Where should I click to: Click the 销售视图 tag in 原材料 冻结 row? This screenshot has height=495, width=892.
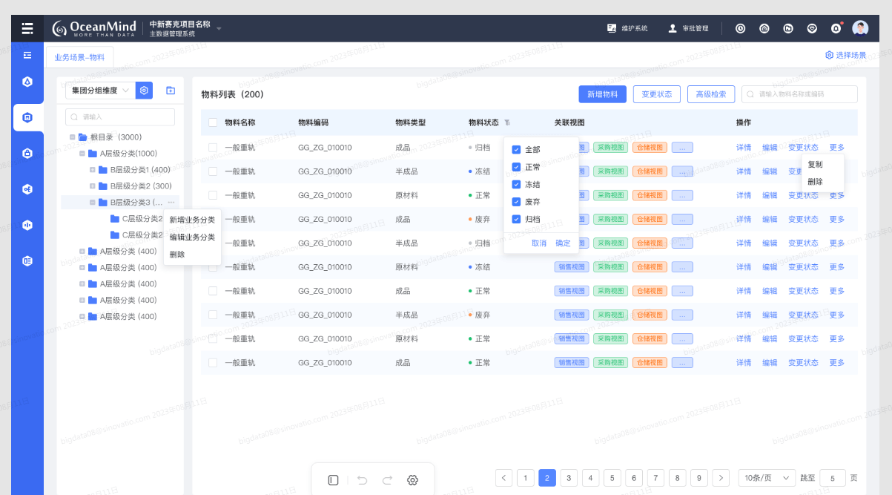pos(572,267)
